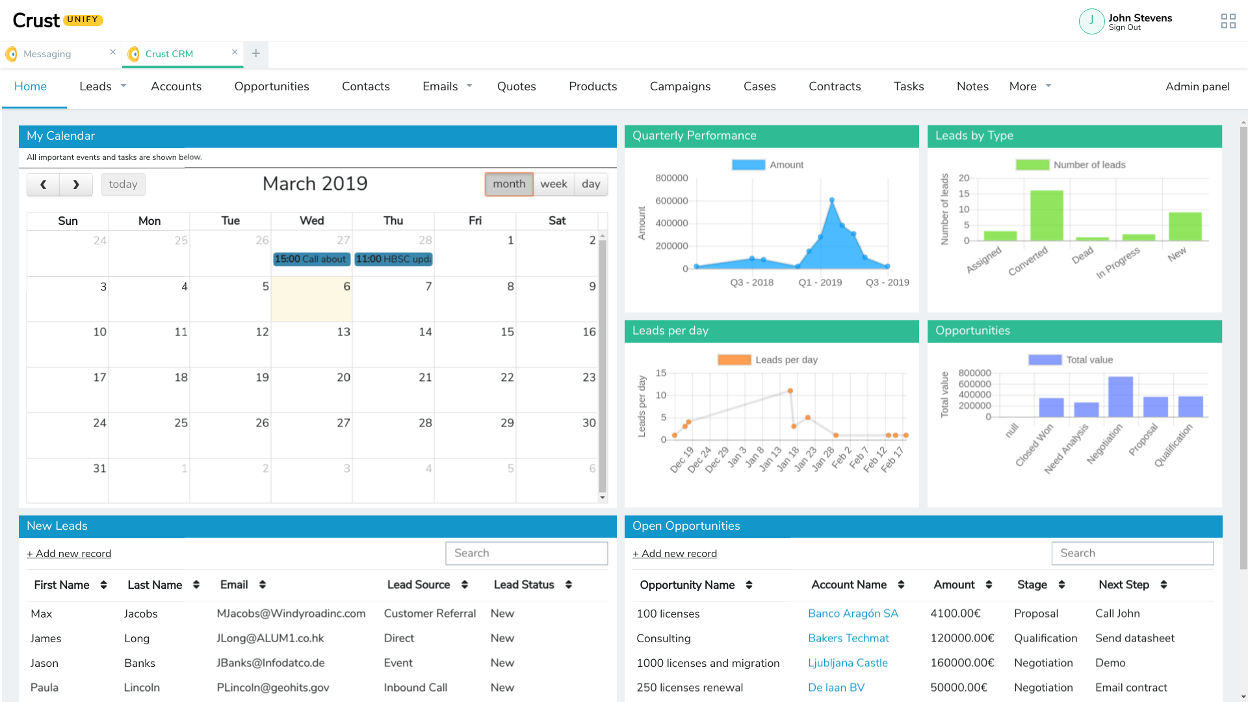This screenshot has width=1248, height=702.
Task: Sort opportunities by Amount column arrows
Action: pos(989,585)
